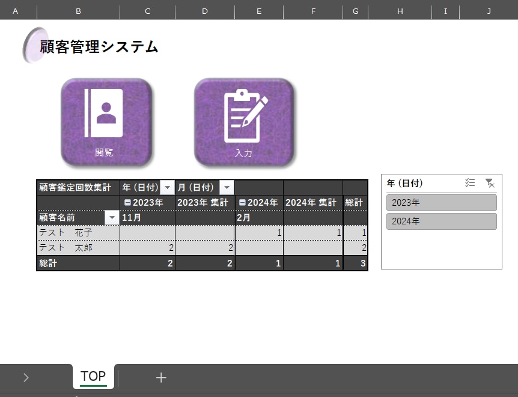Open the 年(日付) pivot filter dropdown
This screenshot has height=397, width=518.
click(x=167, y=188)
